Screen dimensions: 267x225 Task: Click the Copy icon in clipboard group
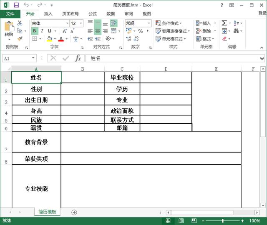tap(20, 31)
